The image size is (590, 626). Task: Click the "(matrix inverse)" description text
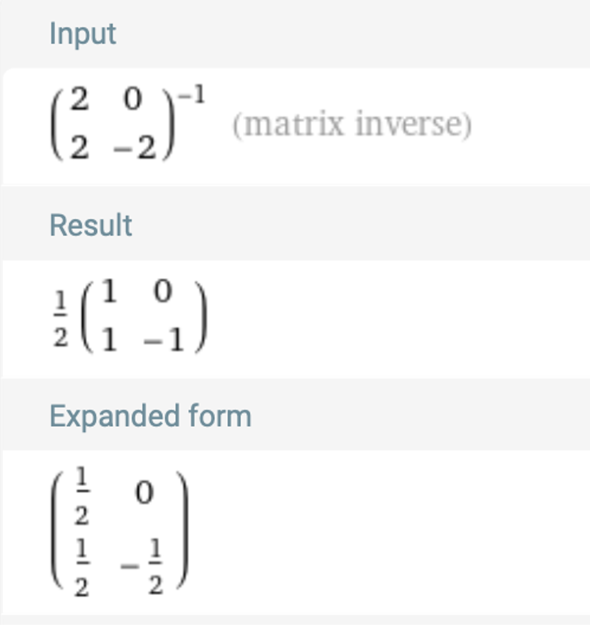point(352,125)
